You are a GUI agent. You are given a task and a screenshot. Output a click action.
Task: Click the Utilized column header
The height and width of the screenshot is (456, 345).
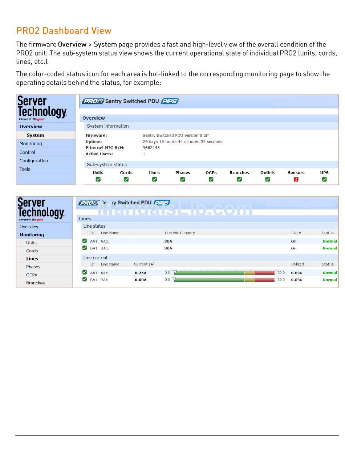tap(297, 264)
